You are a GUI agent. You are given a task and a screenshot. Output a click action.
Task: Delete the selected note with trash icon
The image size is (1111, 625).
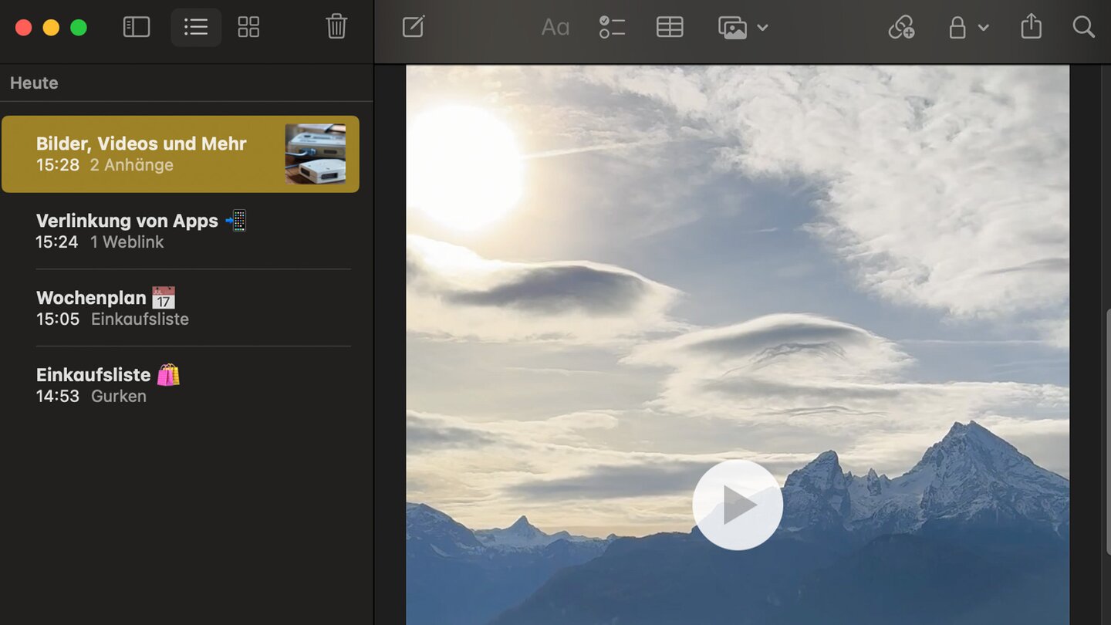tap(336, 27)
